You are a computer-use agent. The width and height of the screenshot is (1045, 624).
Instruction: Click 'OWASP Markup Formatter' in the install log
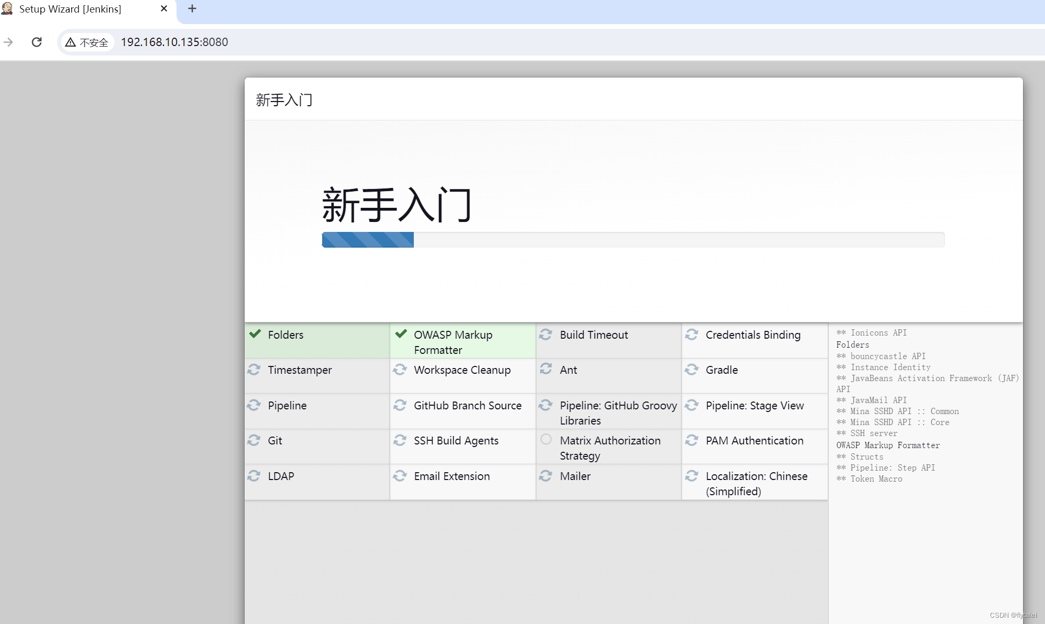(x=888, y=445)
